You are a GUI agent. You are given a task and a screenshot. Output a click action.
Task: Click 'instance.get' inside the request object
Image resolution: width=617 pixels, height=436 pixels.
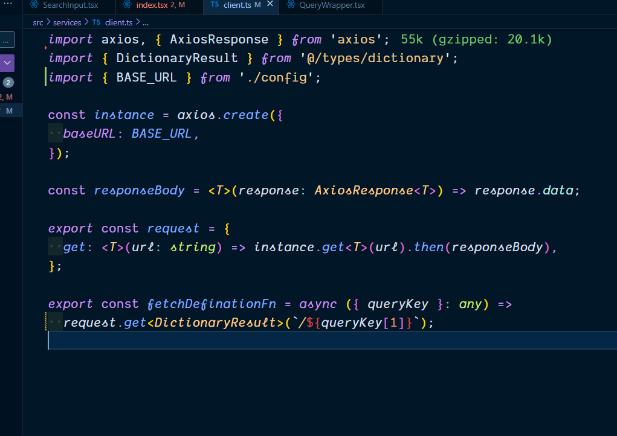(299, 247)
